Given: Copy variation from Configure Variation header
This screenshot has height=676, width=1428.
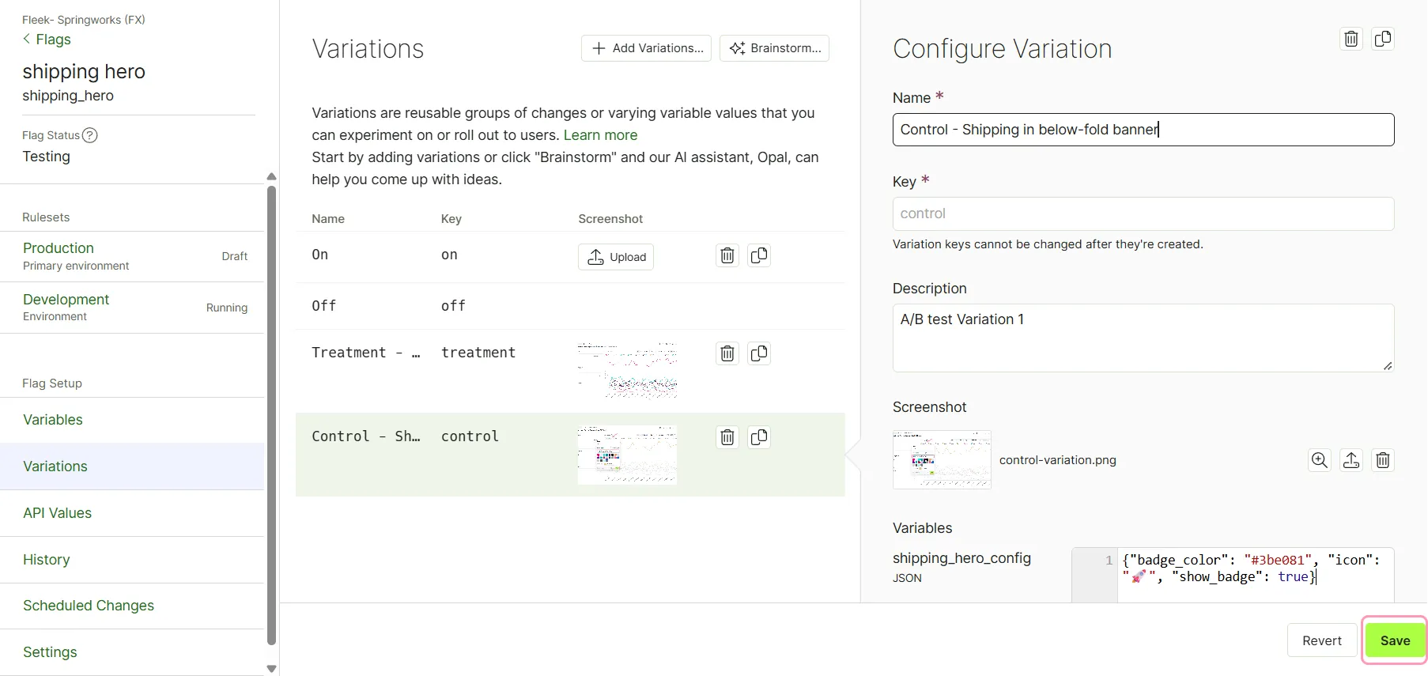Looking at the screenshot, I should [1383, 39].
